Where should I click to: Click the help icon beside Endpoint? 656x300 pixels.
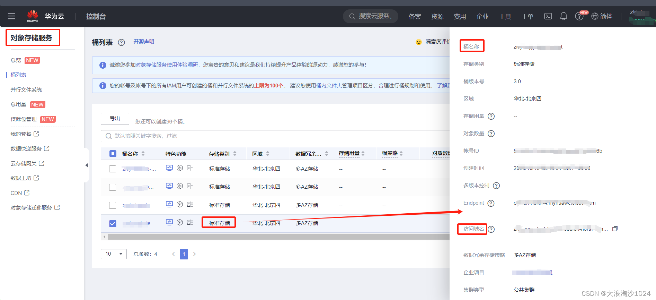[491, 203]
